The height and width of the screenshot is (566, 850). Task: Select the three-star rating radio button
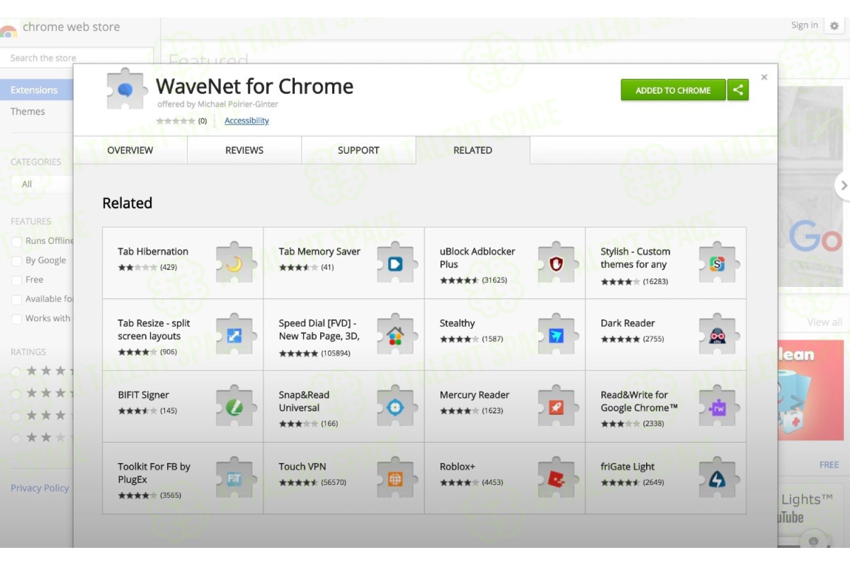click(x=16, y=416)
